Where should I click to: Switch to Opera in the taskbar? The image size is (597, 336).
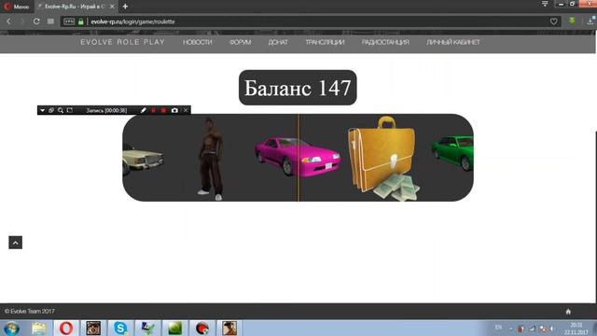click(66, 328)
